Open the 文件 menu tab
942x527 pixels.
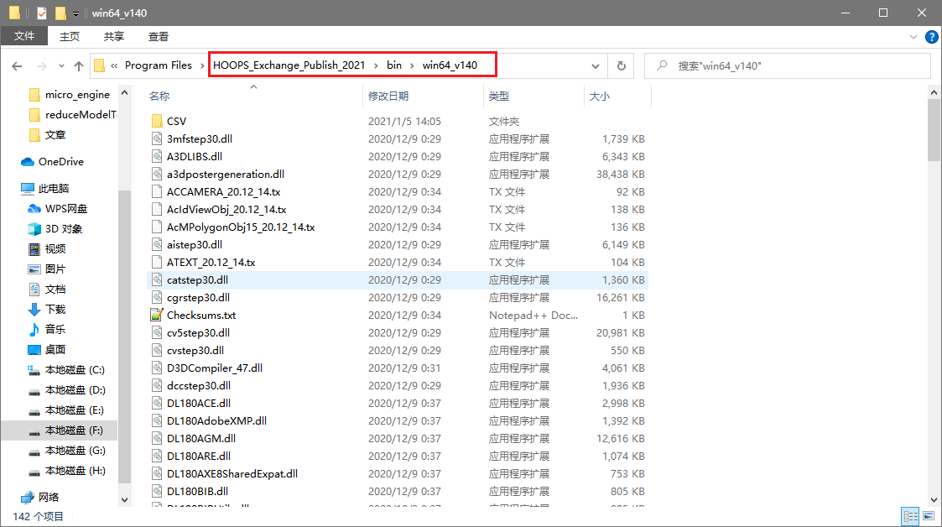[24, 37]
